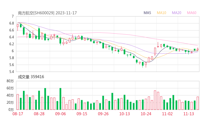
Task: Select the 11-13 date axis label
Action: click(188, 114)
